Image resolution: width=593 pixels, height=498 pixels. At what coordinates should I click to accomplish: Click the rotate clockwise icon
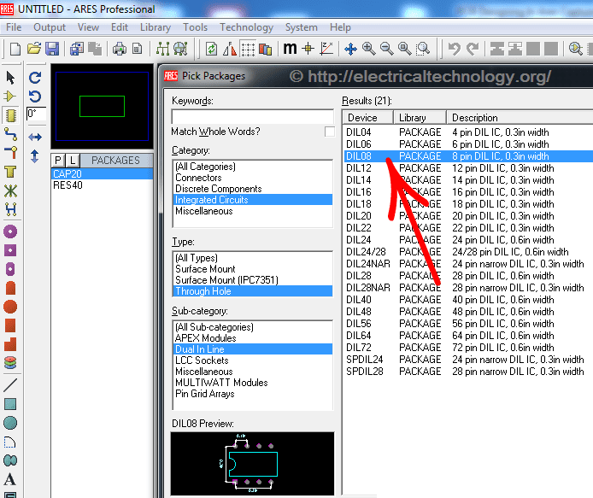point(35,77)
